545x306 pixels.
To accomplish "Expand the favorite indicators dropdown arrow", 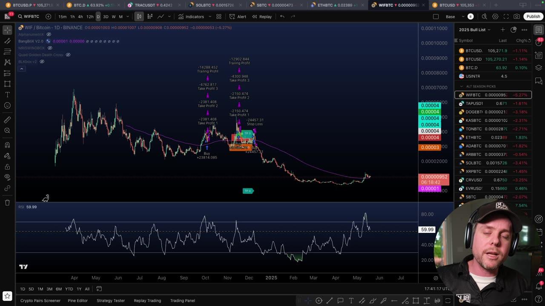I will (209, 17).
